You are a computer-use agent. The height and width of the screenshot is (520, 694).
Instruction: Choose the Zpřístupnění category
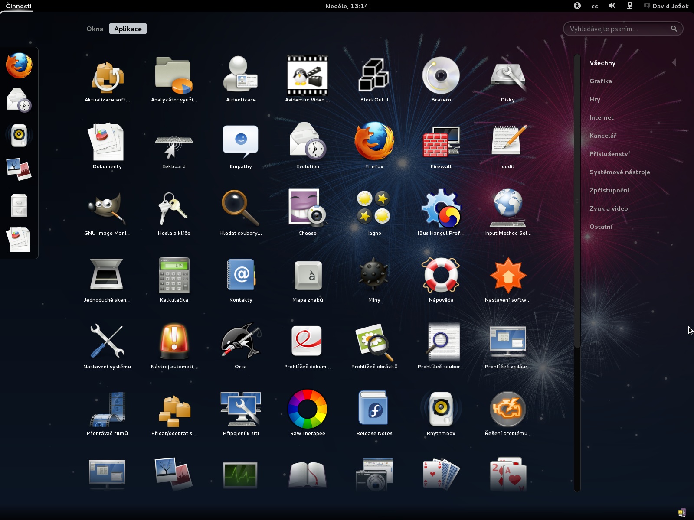609,190
